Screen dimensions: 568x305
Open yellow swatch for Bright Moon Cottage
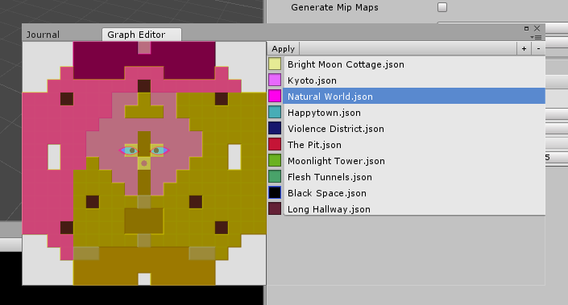[275, 64]
